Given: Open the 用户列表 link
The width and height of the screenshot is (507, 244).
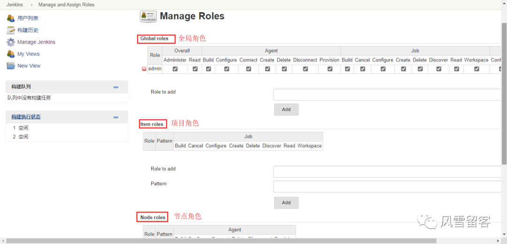Looking at the screenshot, I should pyautogui.click(x=28, y=18).
